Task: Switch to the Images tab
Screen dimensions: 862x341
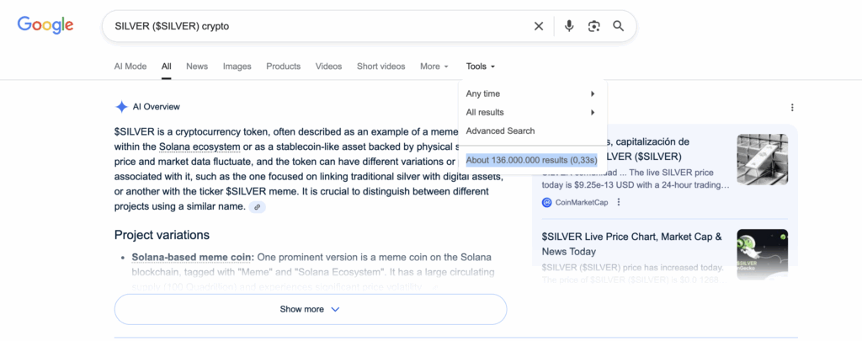Action: 237,67
